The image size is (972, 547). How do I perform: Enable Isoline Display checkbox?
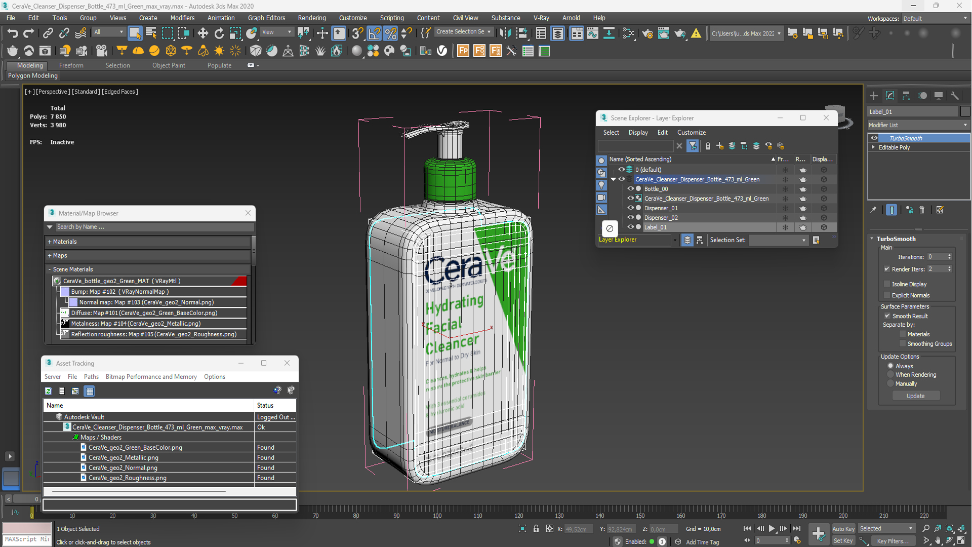(887, 284)
